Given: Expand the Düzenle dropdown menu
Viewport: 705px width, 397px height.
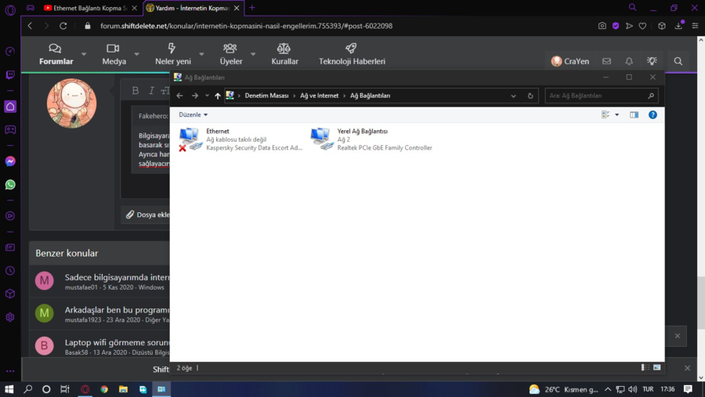Looking at the screenshot, I should [193, 115].
